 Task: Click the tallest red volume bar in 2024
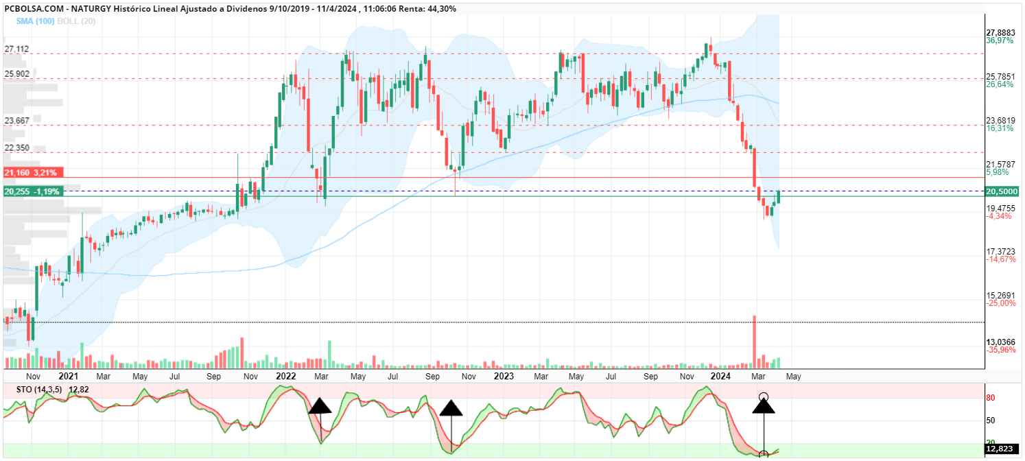[x=755, y=342]
